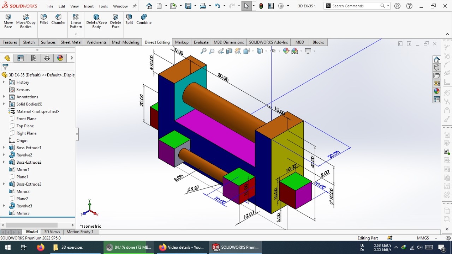Select Zoom to Area tool
Viewport: 452px width, 254px height.
(x=212, y=51)
